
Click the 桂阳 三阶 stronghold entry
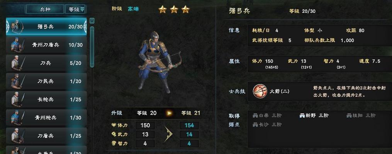[361, 115]
